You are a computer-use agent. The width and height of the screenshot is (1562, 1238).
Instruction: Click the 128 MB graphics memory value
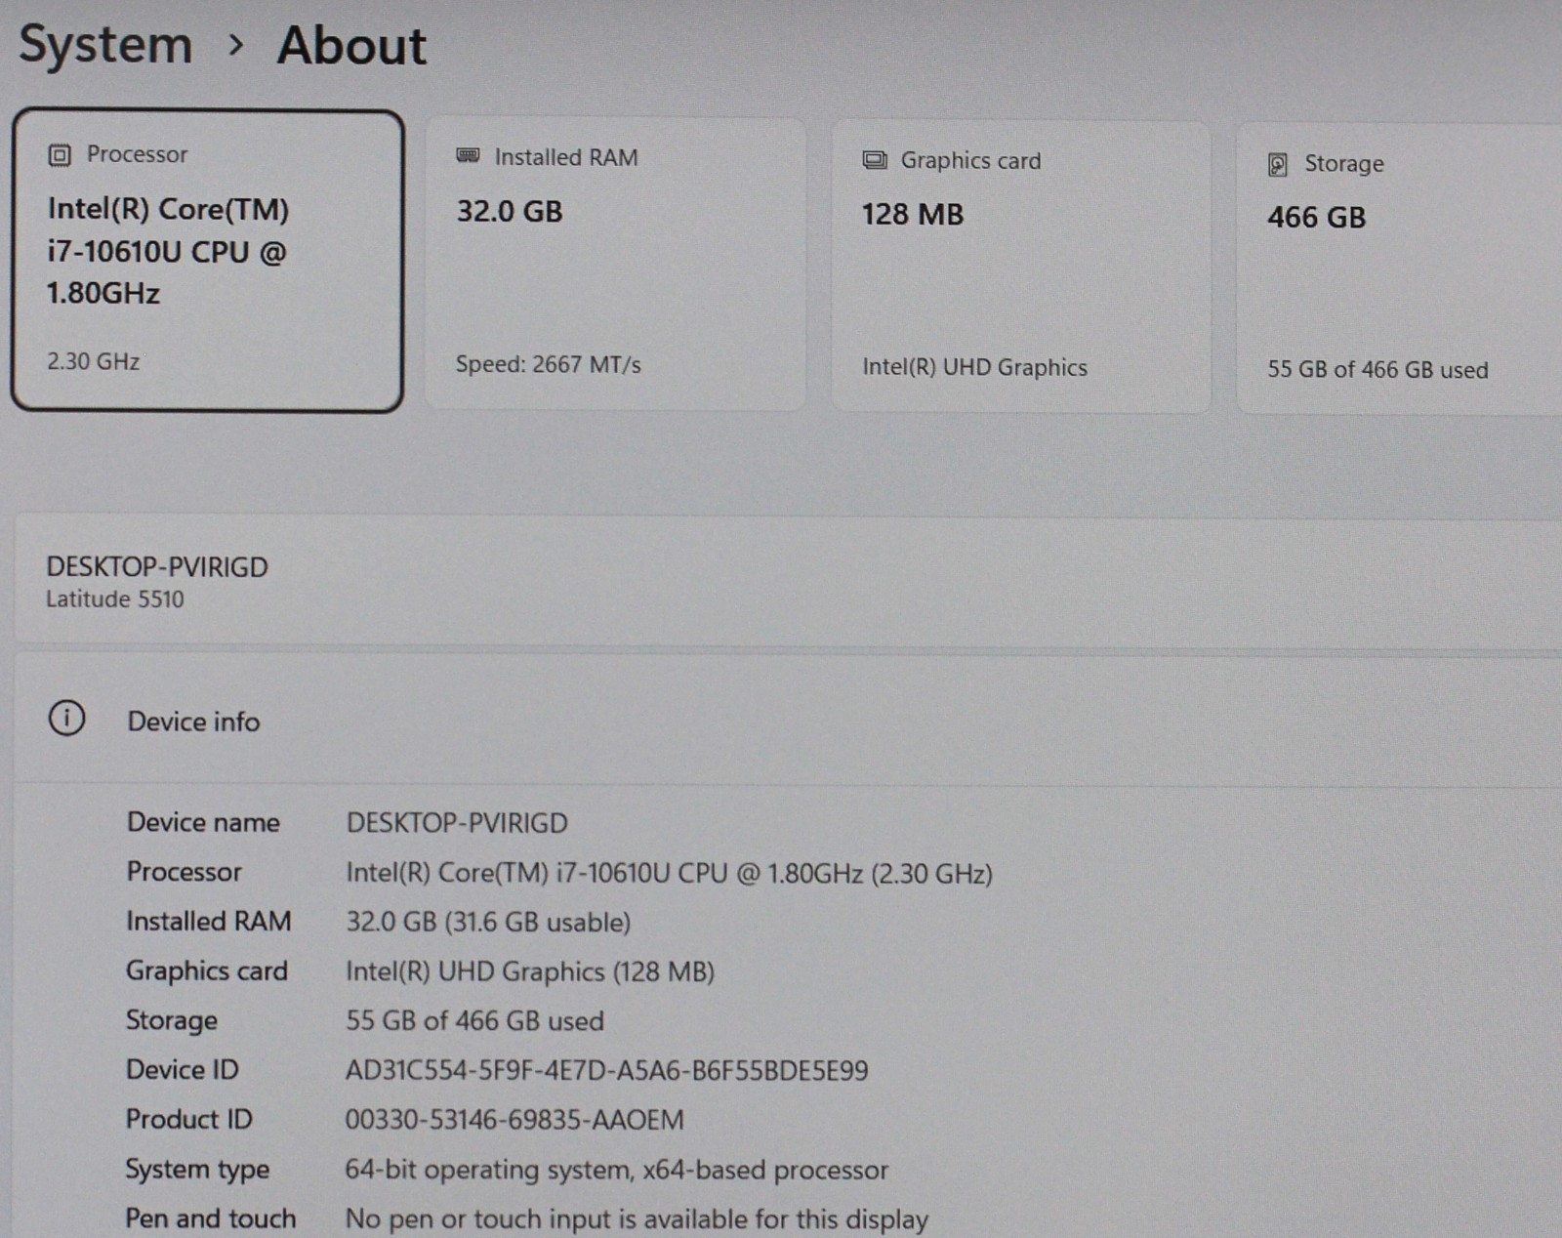pos(912,214)
